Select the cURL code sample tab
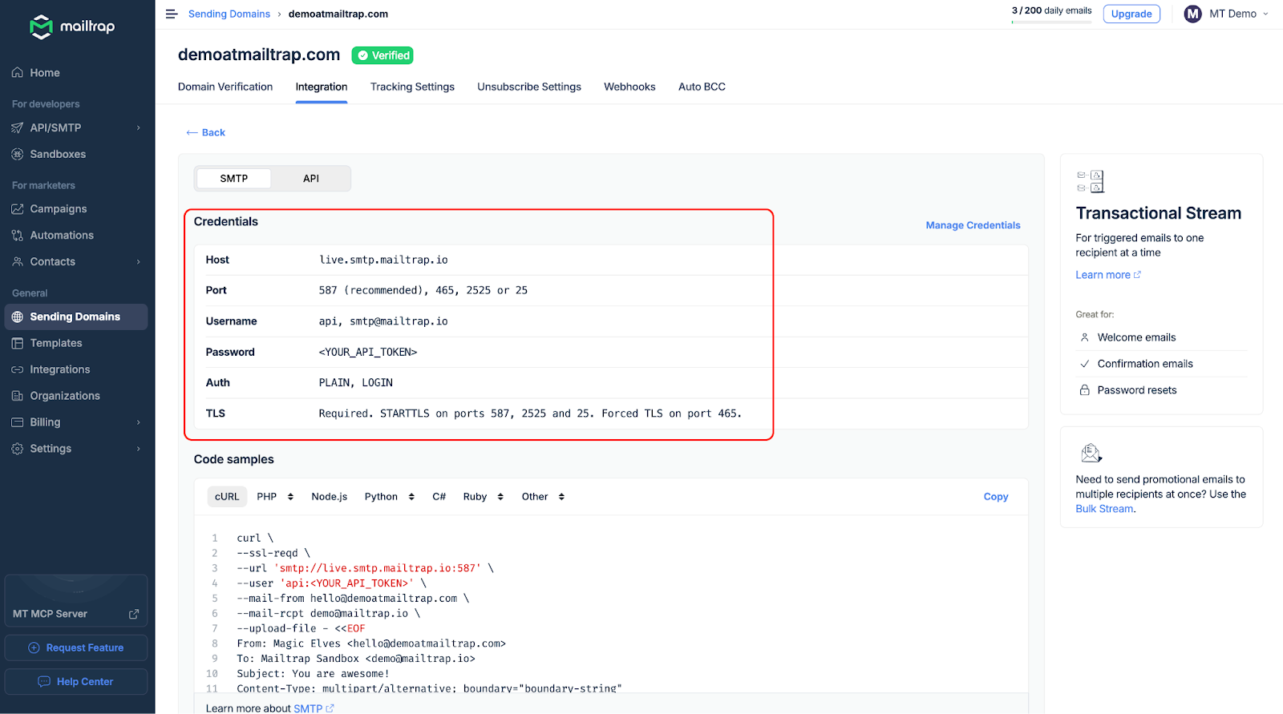Viewport: 1283px width, 714px height. (227, 497)
